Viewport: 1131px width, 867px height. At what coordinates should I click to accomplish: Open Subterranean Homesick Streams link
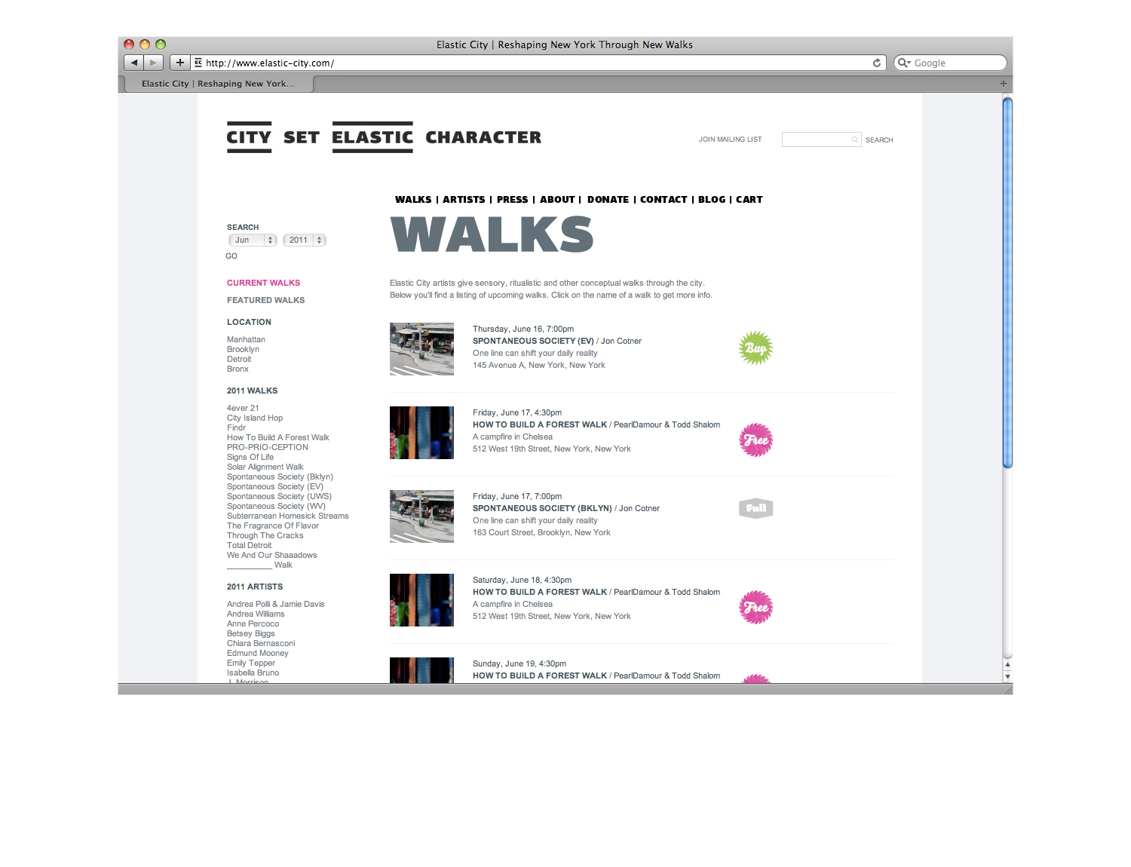tap(288, 516)
